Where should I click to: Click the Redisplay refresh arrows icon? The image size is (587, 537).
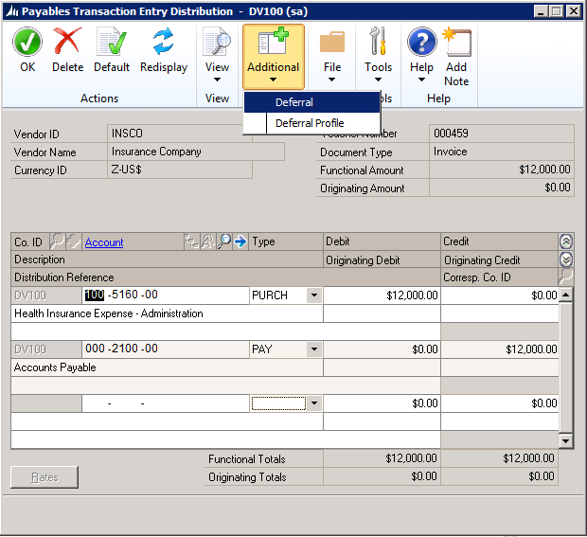[x=163, y=41]
